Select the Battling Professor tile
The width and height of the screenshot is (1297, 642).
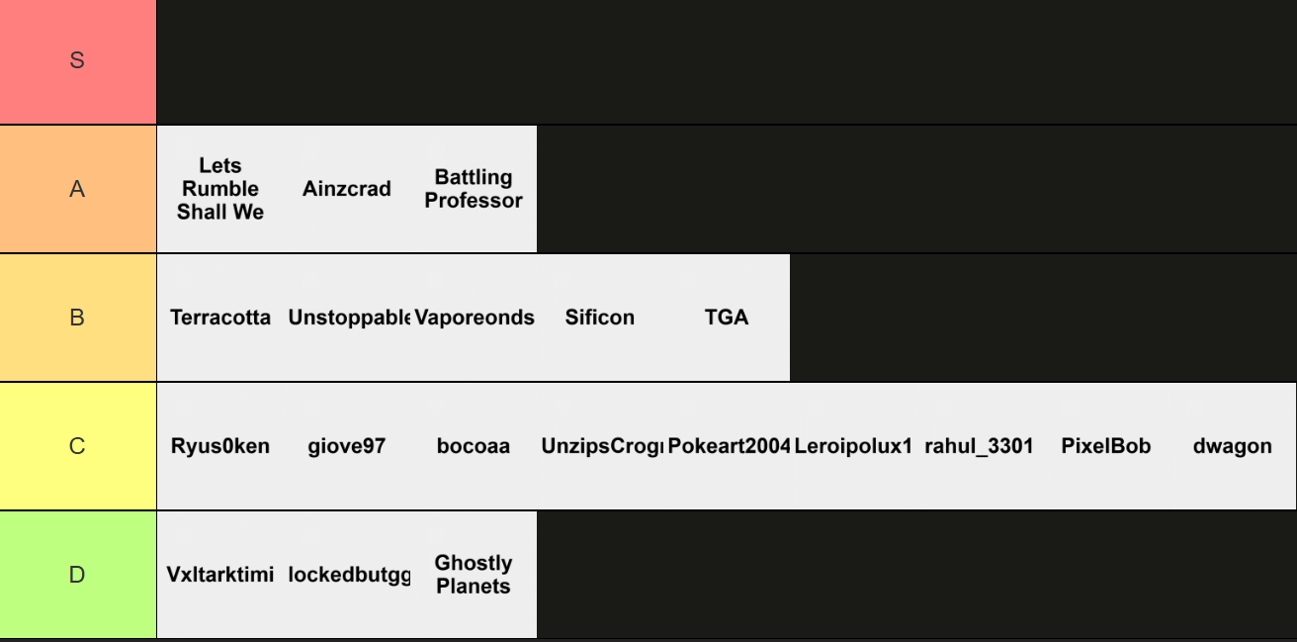point(474,189)
